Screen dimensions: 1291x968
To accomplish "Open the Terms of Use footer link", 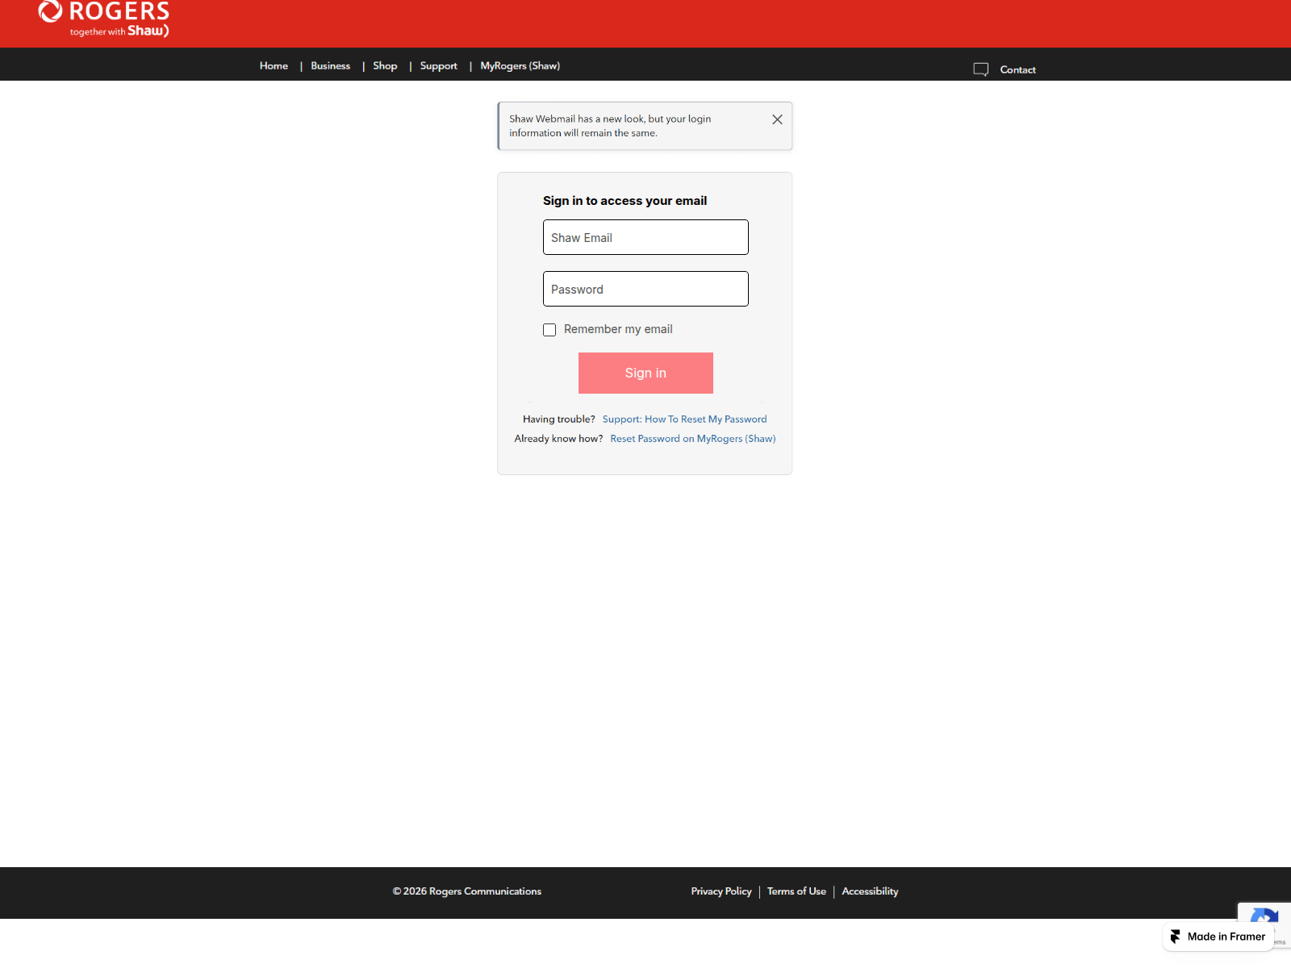I will pos(796,891).
